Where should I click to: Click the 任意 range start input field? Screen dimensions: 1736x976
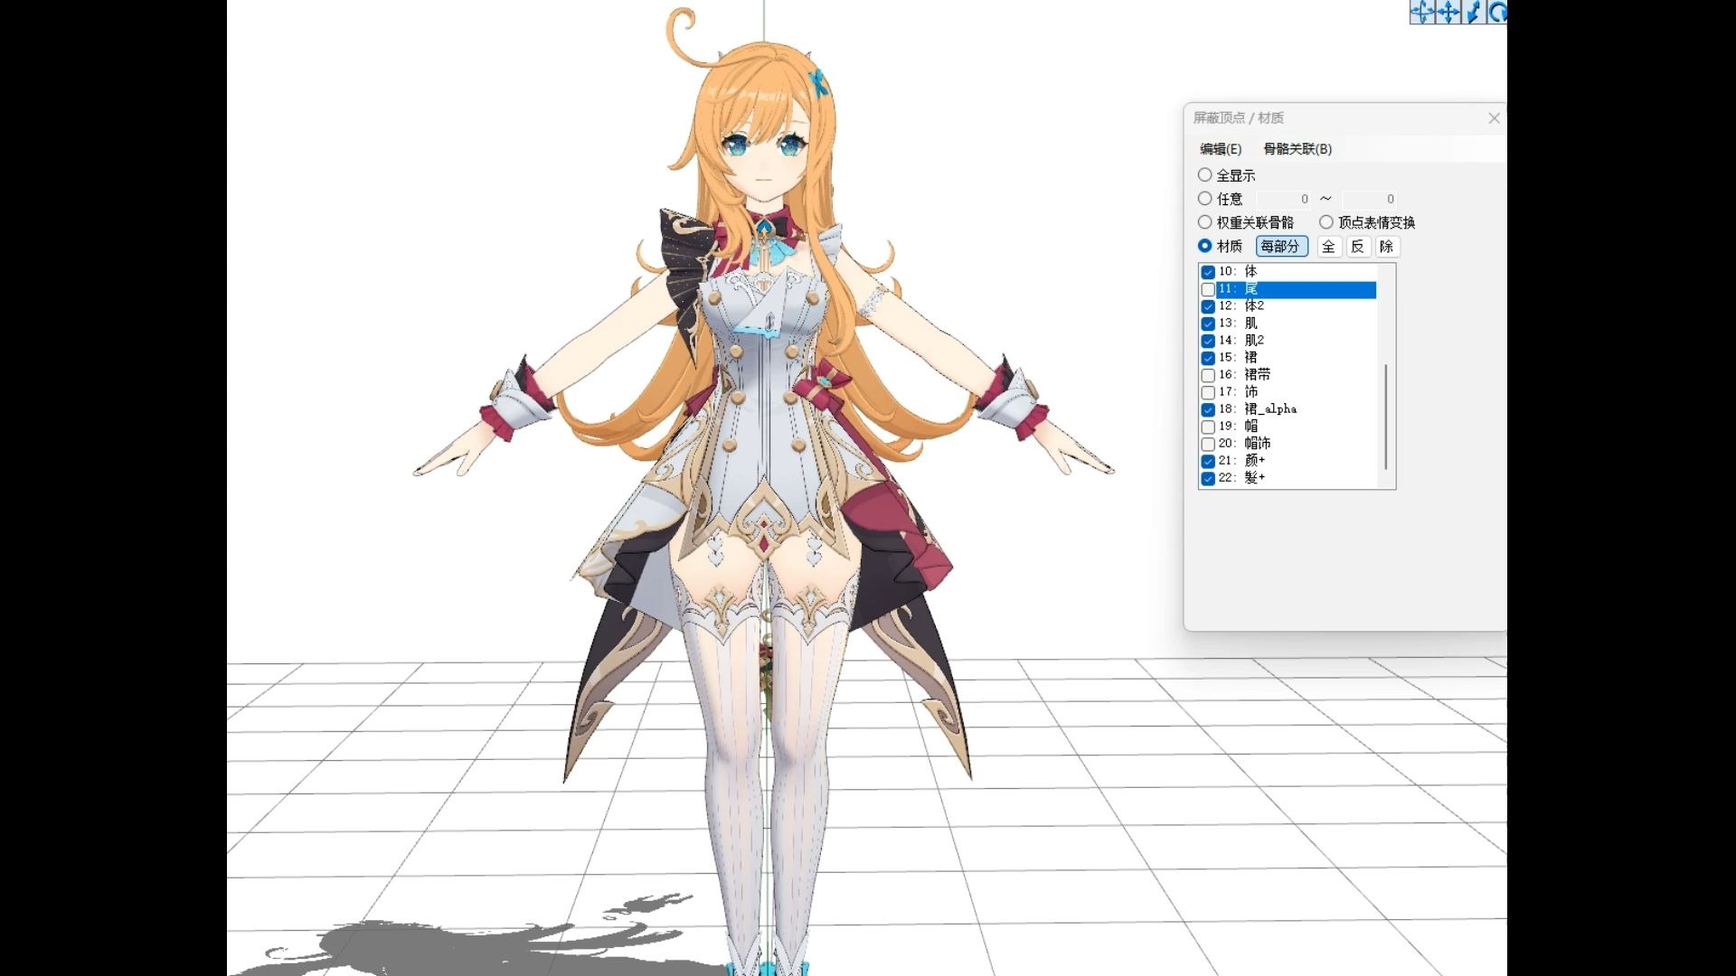(1283, 199)
